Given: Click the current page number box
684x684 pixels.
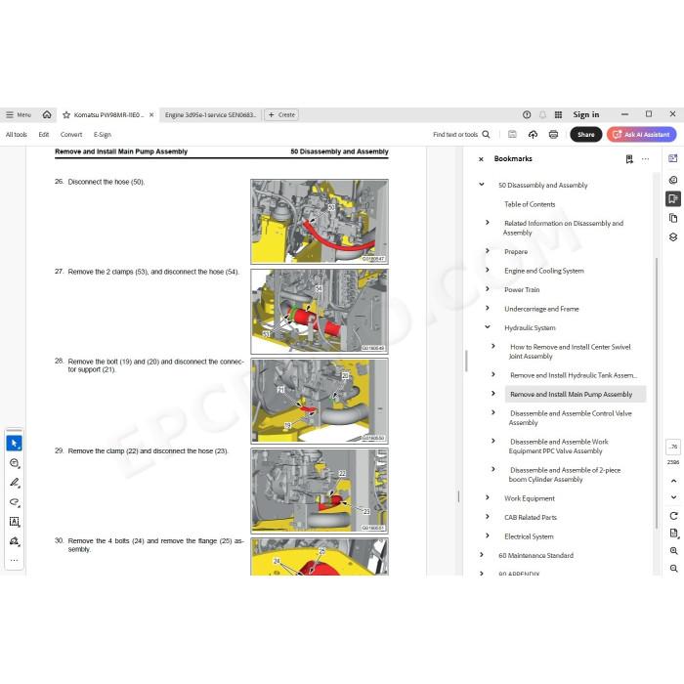Looking at the screenshot, I should click(x=673, y=447).
